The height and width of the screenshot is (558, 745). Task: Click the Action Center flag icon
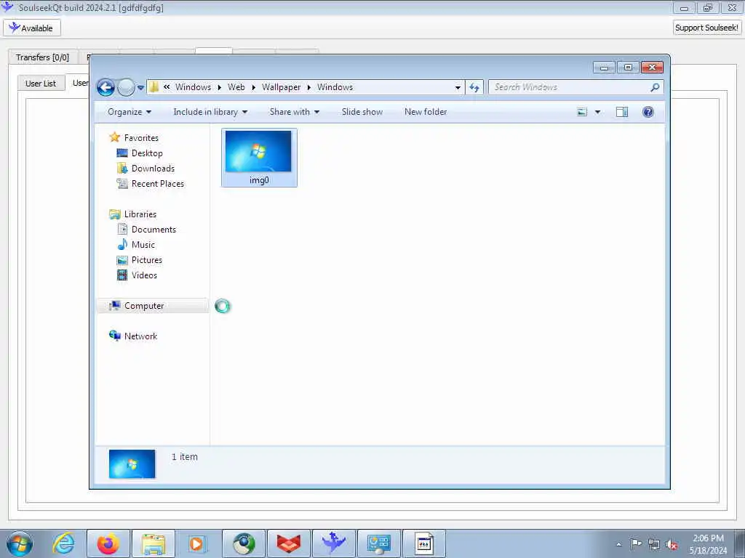click(x=636, y=544)
